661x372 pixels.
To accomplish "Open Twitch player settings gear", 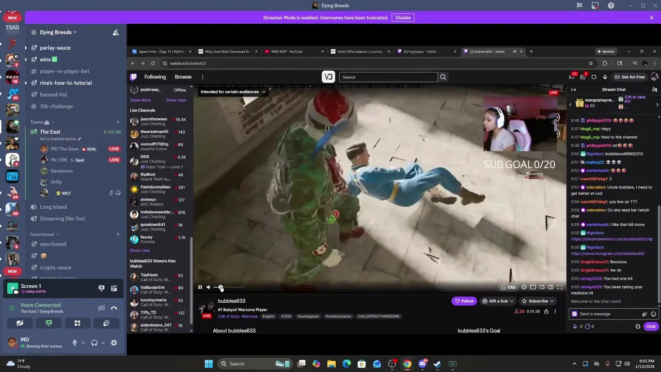I will (x=524, y=287).
